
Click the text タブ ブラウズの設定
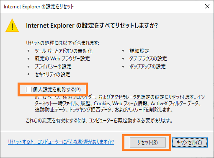click(148, 59)
